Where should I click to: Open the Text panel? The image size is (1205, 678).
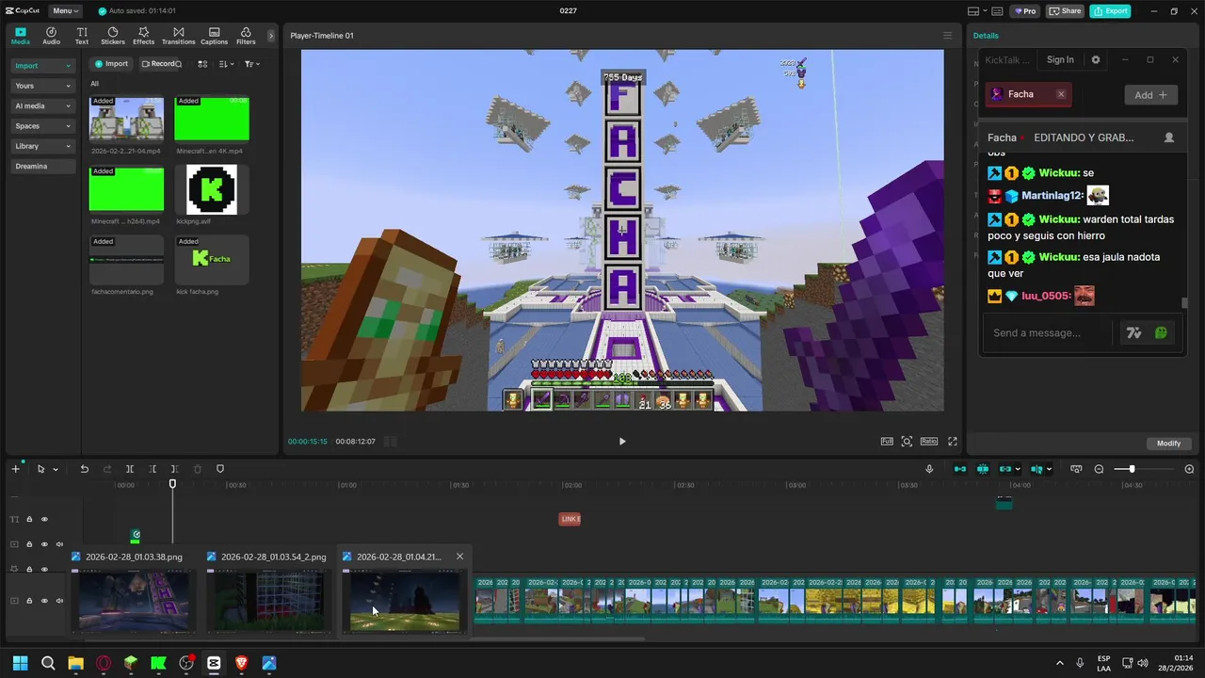82,36
